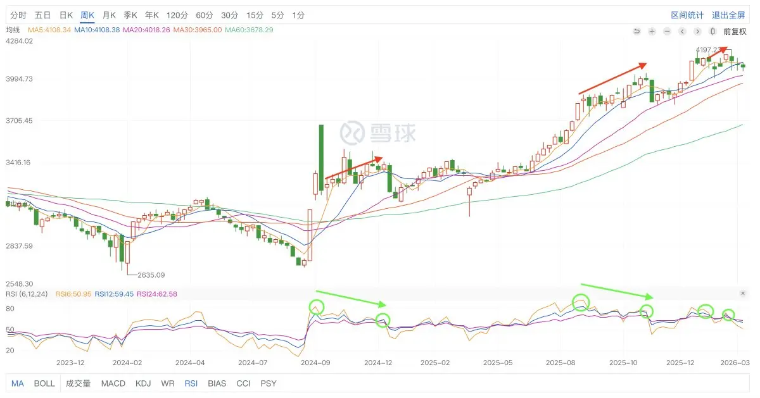The width and height of the screenshot is (760, 398).
Task: Choose 5分 interval tab
Action: [x=277, y=15]
